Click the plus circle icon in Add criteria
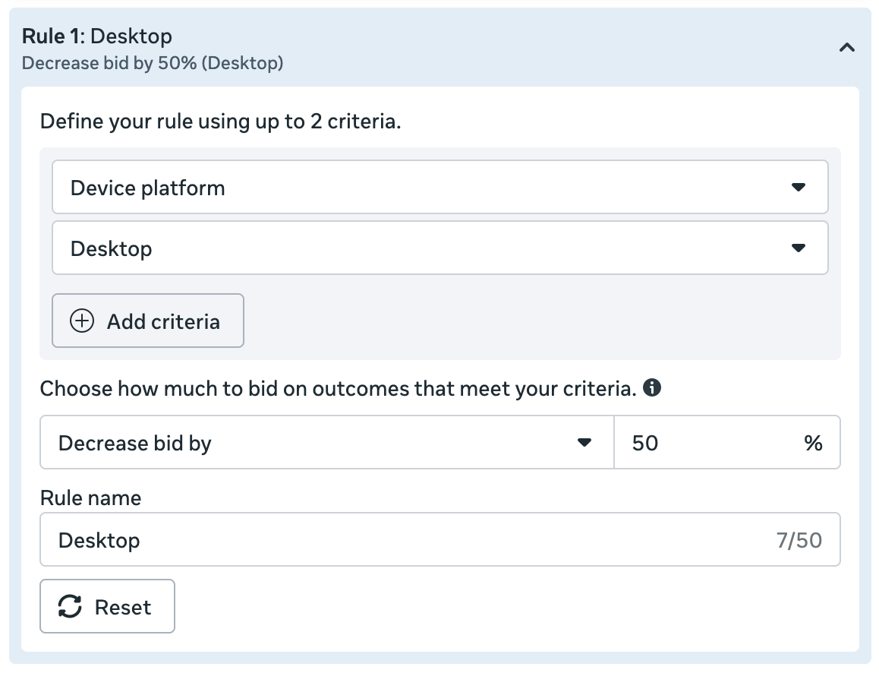Screen dimensions: 879x673 pos(82,321)
